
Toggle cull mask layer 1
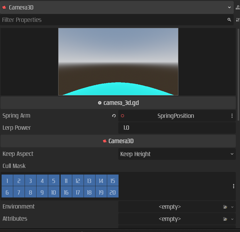pos(7,180)
